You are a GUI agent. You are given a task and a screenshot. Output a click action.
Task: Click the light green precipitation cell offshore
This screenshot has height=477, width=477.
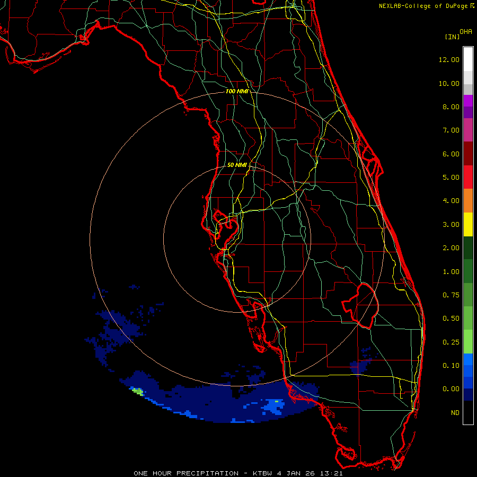[x=138, y=392]
